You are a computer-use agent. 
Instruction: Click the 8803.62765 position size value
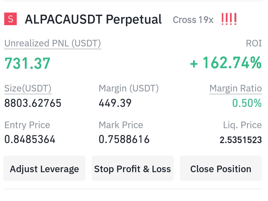[x=33, y=103]
